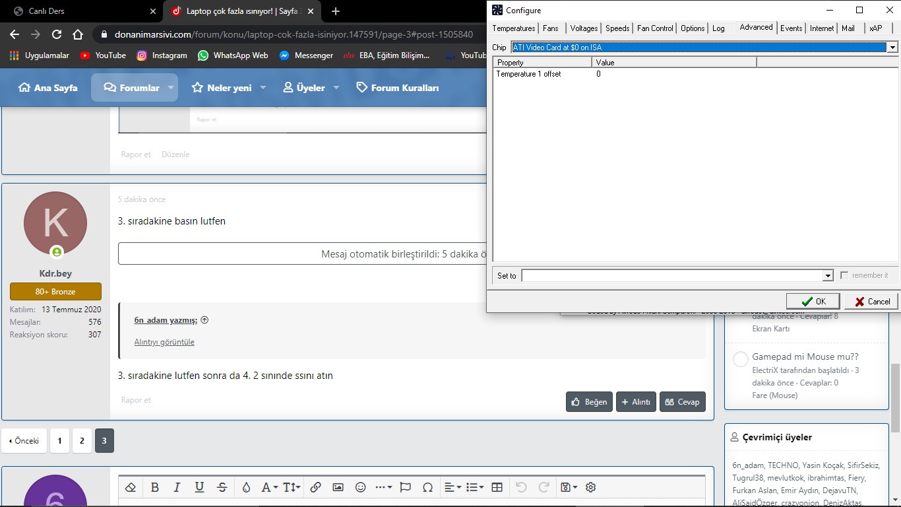
Task: Tick the 'remember it' checkbox
Action: tap(844, 275)
